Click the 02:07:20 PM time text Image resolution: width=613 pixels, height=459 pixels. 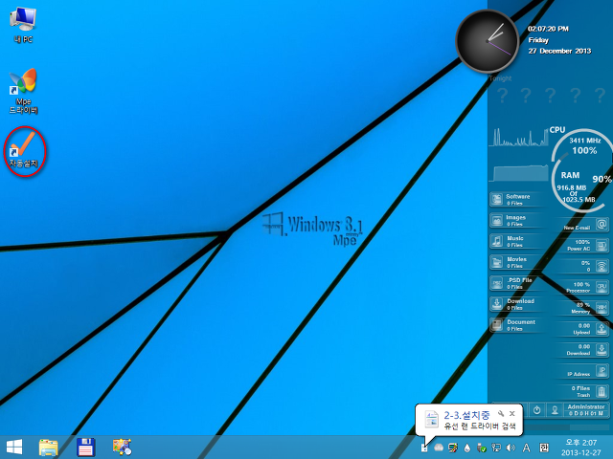[x=548, y=29]
